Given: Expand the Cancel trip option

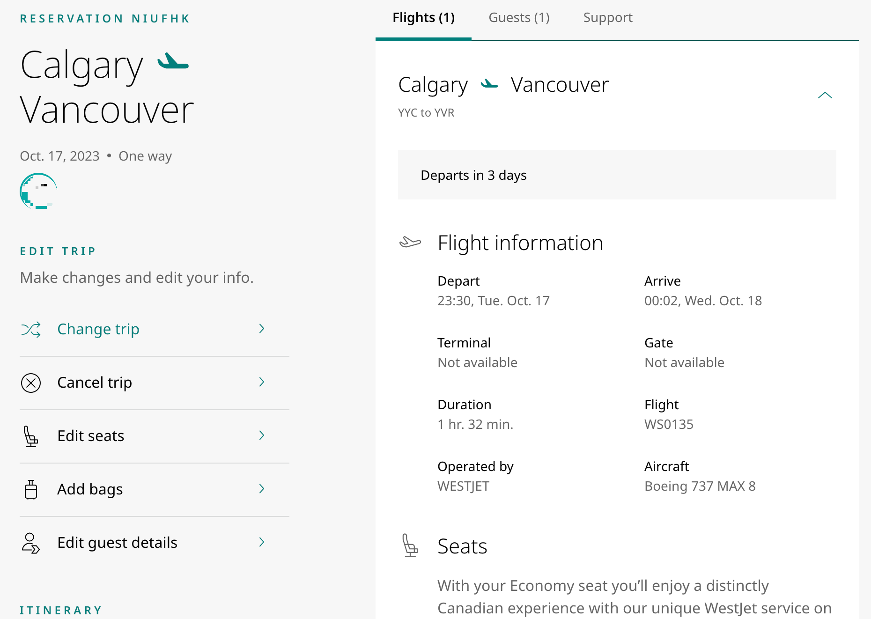Looking at the screenshot, I should click(94, 383).
